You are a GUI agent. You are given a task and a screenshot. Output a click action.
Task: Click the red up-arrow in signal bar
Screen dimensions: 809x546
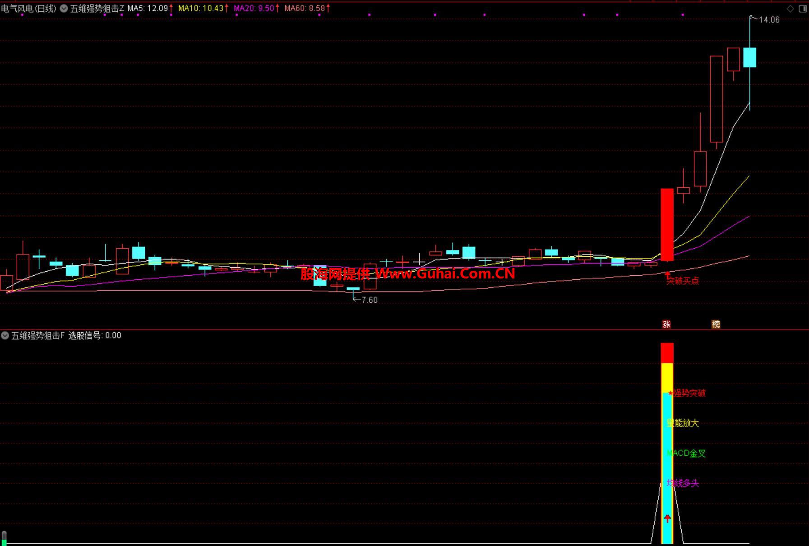(667, 518)
